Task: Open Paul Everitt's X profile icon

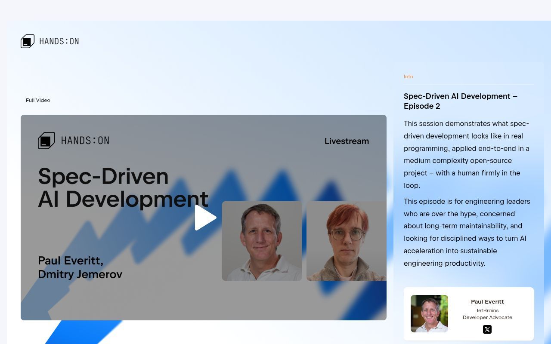Action: point(487,329)
